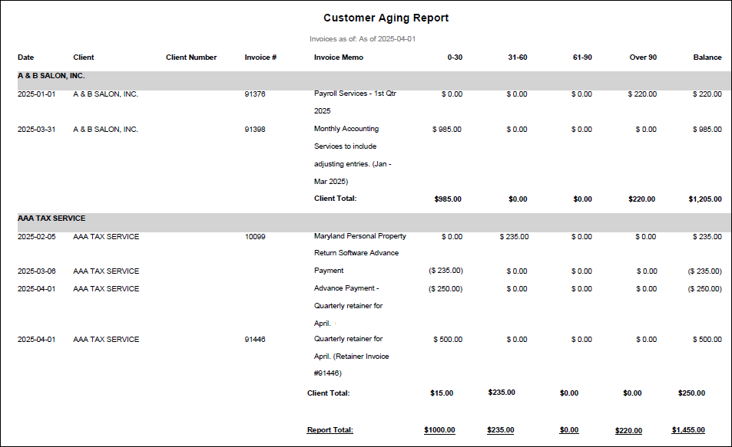
Task: Open invoice number 91376
Action: tap(255, 94)
